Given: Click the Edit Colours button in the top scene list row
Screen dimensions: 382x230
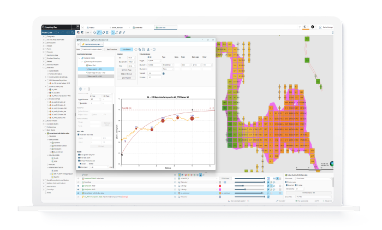Looking at the screenshot, I should pyautogui.click(x=225, y=179).
